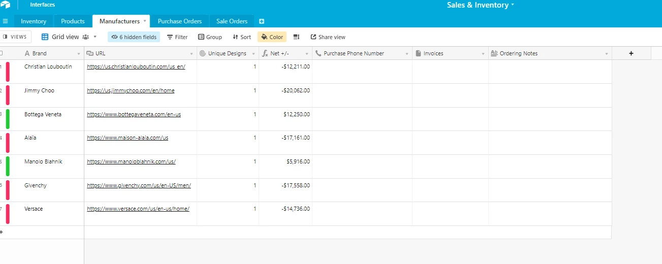
Task: Open the Sort options
Action: (242, 37)
